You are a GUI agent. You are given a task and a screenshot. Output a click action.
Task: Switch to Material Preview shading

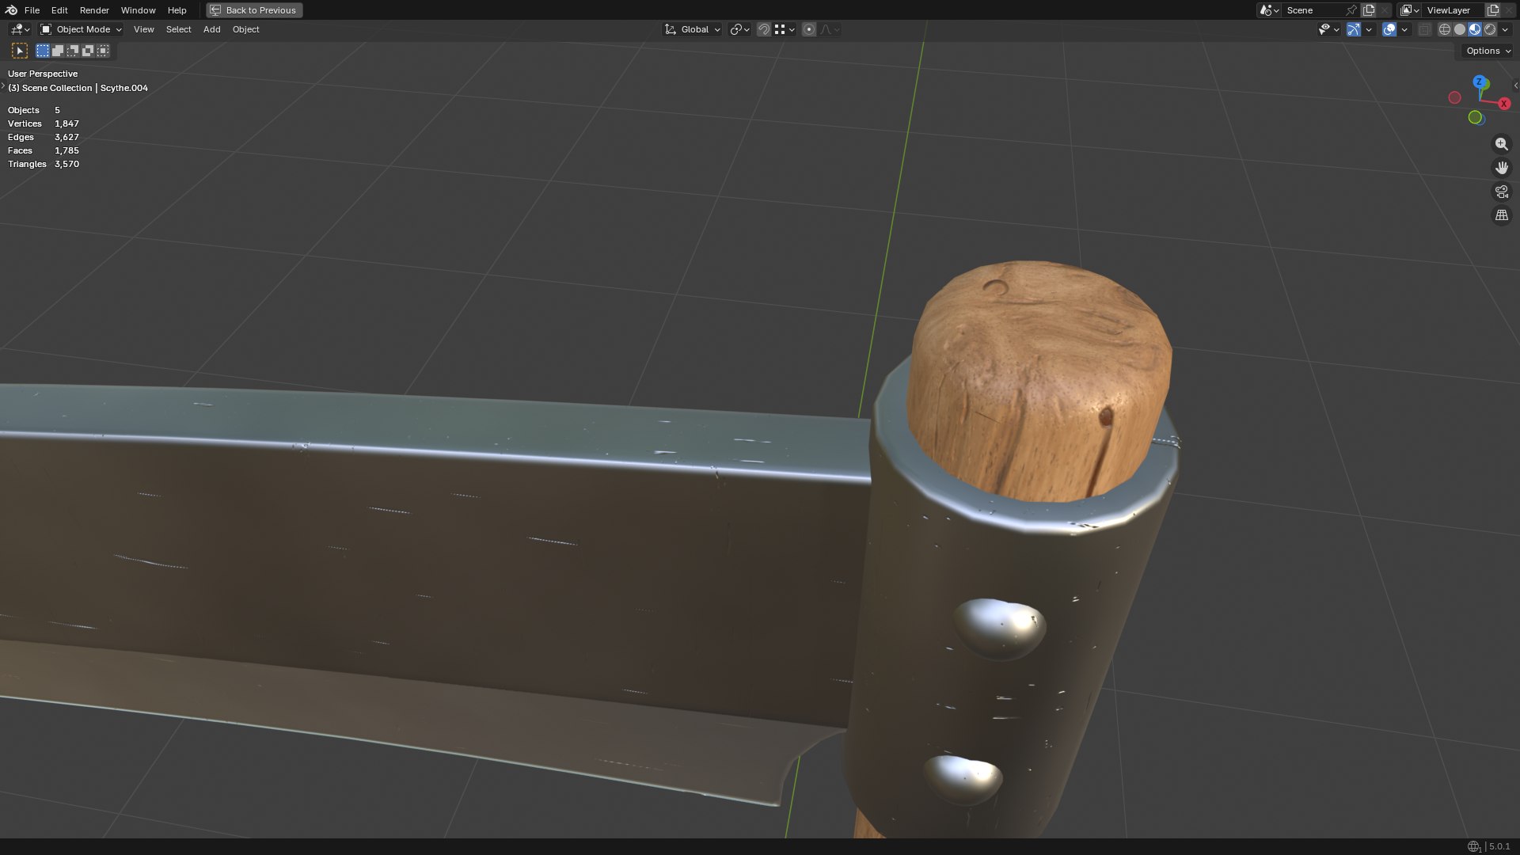pyautogui.click(x=1475, y=29)
